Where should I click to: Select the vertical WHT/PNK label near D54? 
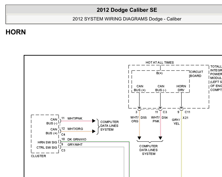[155, 119]
